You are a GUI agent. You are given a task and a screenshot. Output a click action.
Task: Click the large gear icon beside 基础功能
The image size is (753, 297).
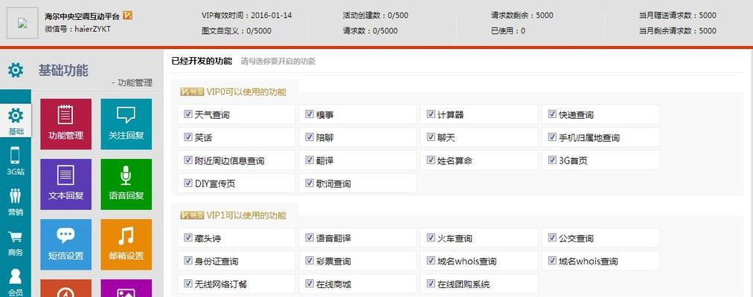point(16,70)
